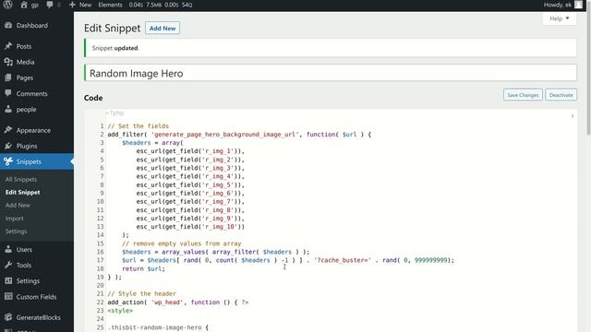Click the Custom Fields icon
Viewport: 591px width, 332px height.
click(x=8, y=297)
